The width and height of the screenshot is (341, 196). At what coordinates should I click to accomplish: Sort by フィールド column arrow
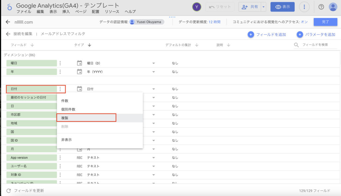point(32,45)
